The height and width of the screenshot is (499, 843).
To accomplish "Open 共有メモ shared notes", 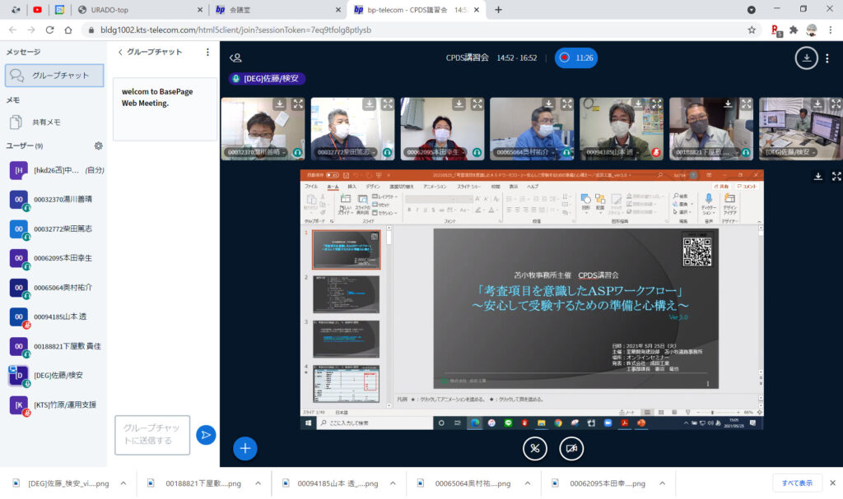I will pos(45,122).
